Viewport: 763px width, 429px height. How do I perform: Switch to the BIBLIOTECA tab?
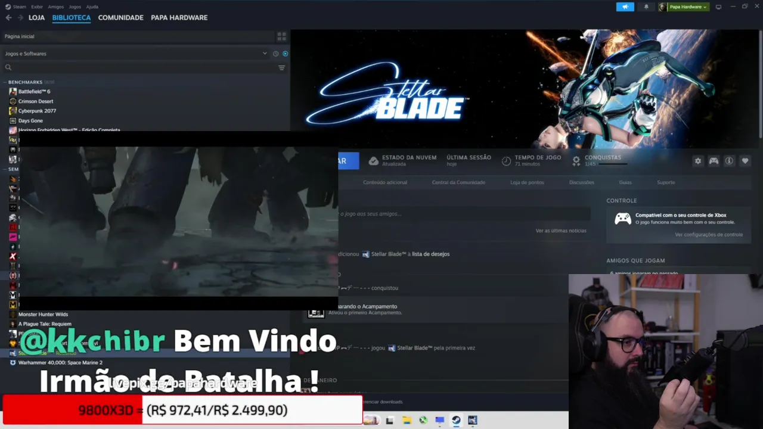(72, 18)
